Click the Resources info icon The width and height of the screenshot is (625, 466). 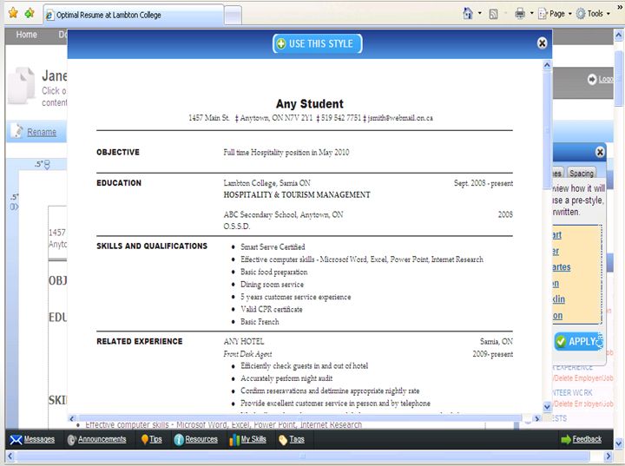click(179, 439)
